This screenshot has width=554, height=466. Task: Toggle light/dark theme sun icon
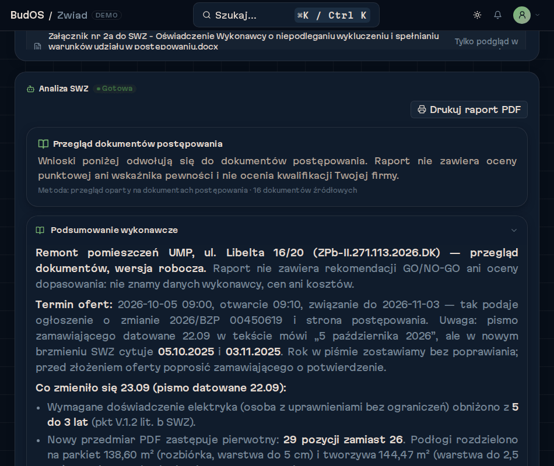pyautogui.click(x=477, y=15)
